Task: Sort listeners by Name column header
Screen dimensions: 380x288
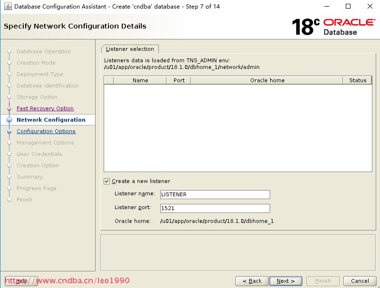Action: coord(140,80)
